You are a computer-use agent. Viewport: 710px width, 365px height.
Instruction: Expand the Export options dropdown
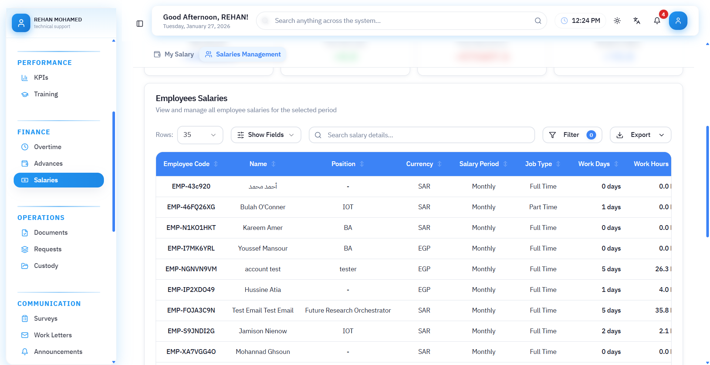click(640, 135)
